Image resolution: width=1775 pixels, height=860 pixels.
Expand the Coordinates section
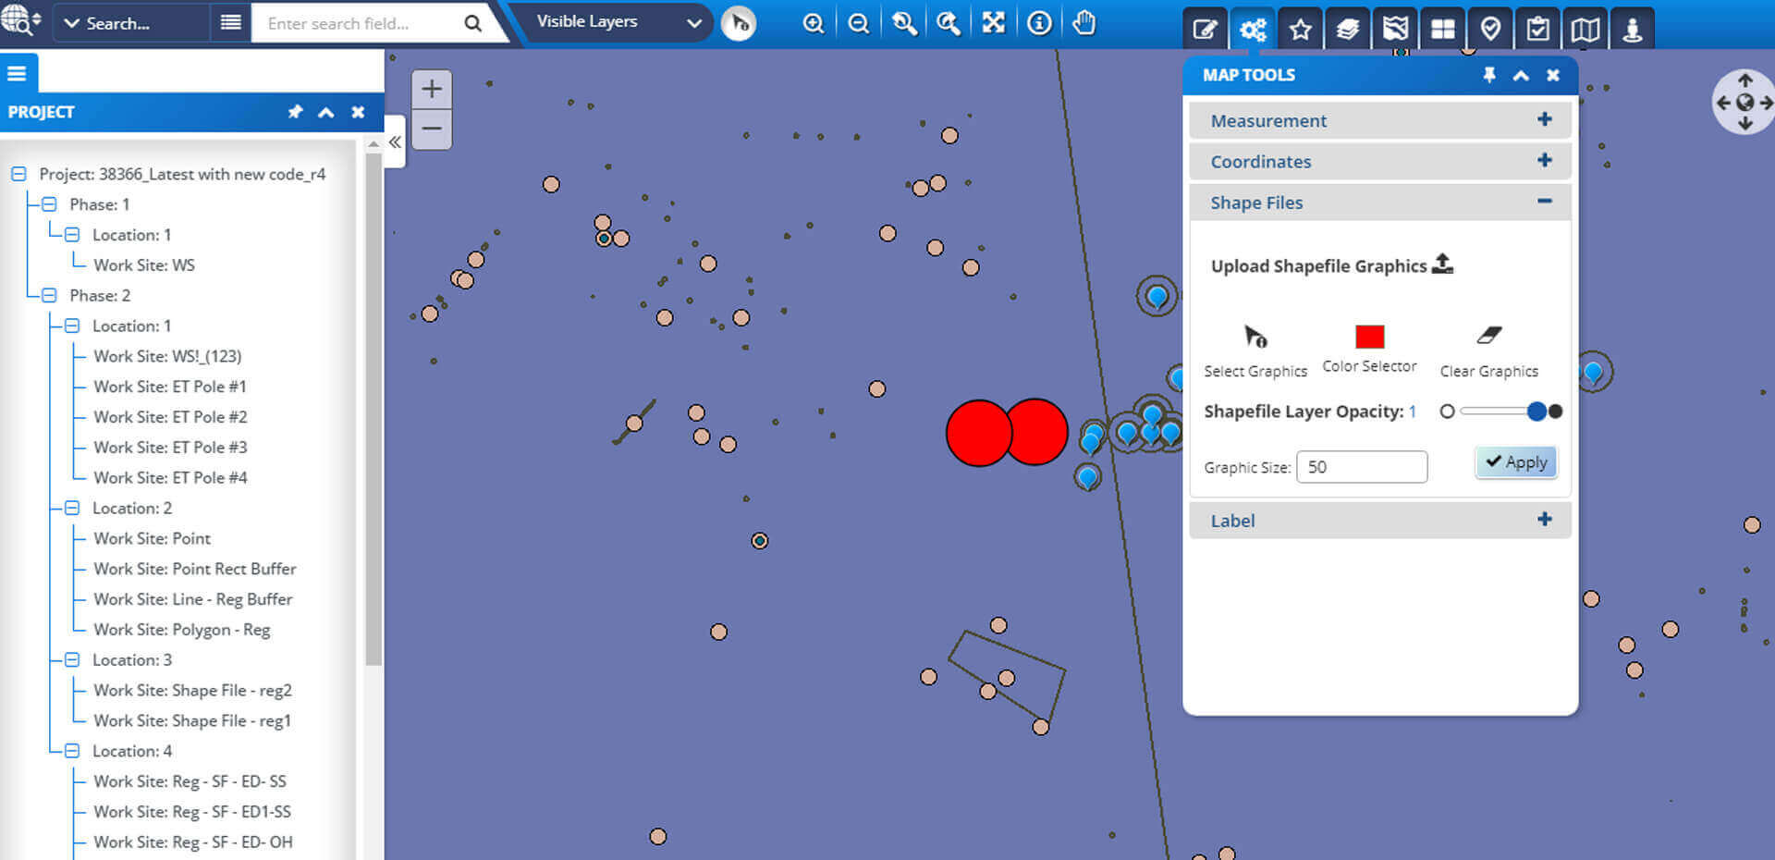point(1379,161)
